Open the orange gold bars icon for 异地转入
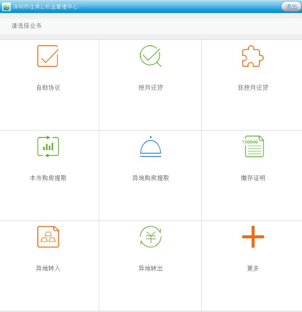302x312 pixels. (x=48, y=237)
